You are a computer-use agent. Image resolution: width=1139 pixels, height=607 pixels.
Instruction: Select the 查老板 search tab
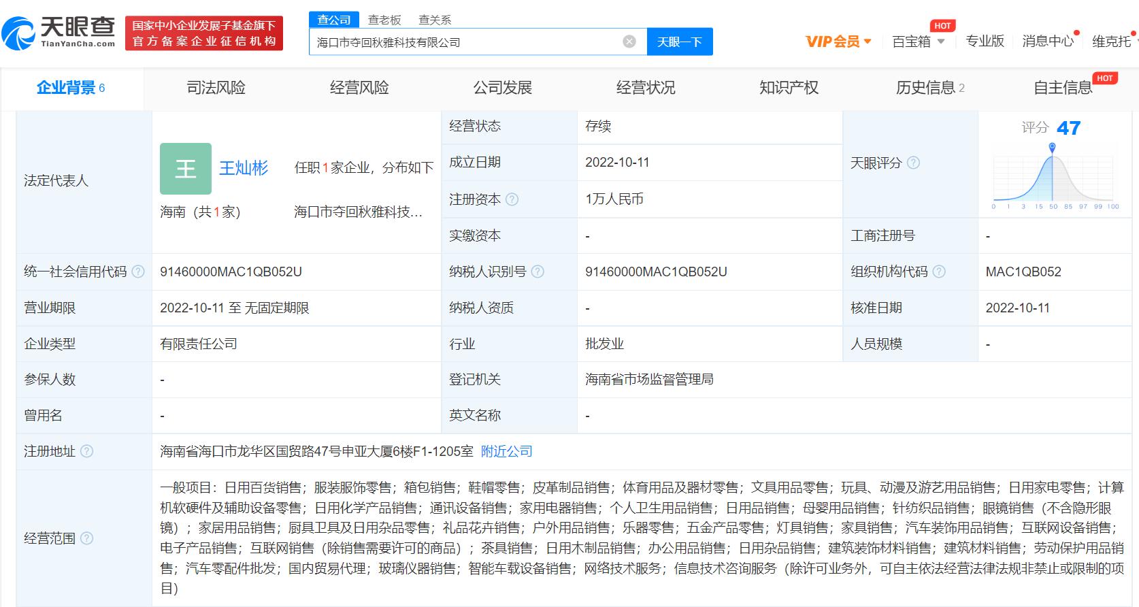click(x=384, y=20)
